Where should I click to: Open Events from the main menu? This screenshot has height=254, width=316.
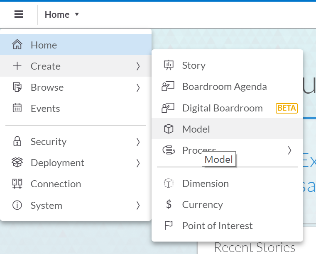[45, 109]
